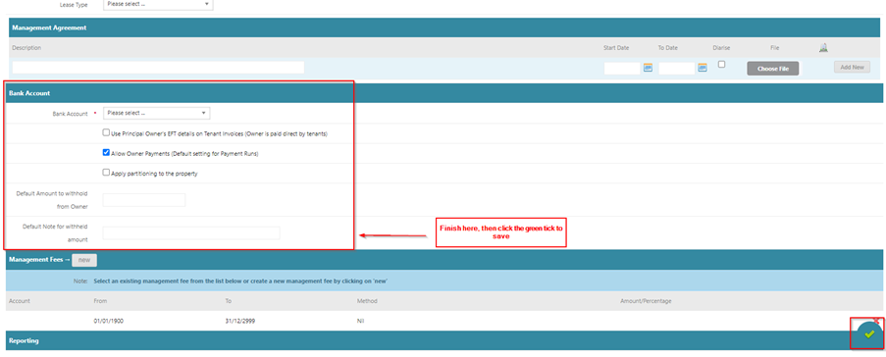Click the Account column header
Viewport: 886px width, 357px height.
pyautogui.click(x=20, y=301)
